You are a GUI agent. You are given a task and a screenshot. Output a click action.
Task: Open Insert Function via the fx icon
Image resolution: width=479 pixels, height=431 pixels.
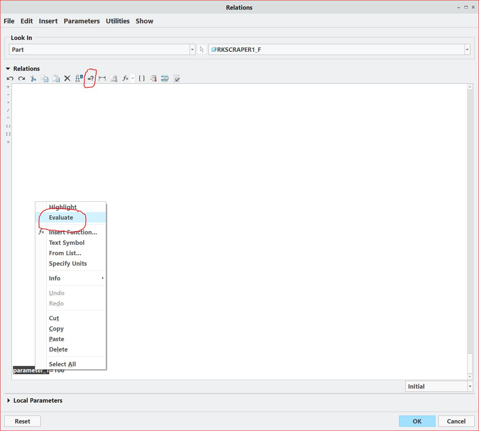(x=125, y=78)
